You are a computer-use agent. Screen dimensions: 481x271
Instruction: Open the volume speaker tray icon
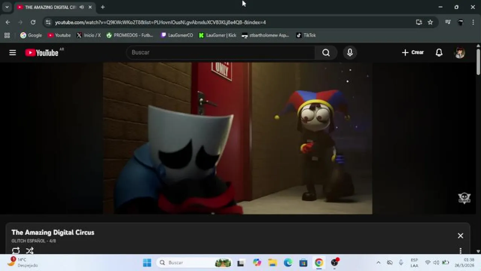pos(436,262)
